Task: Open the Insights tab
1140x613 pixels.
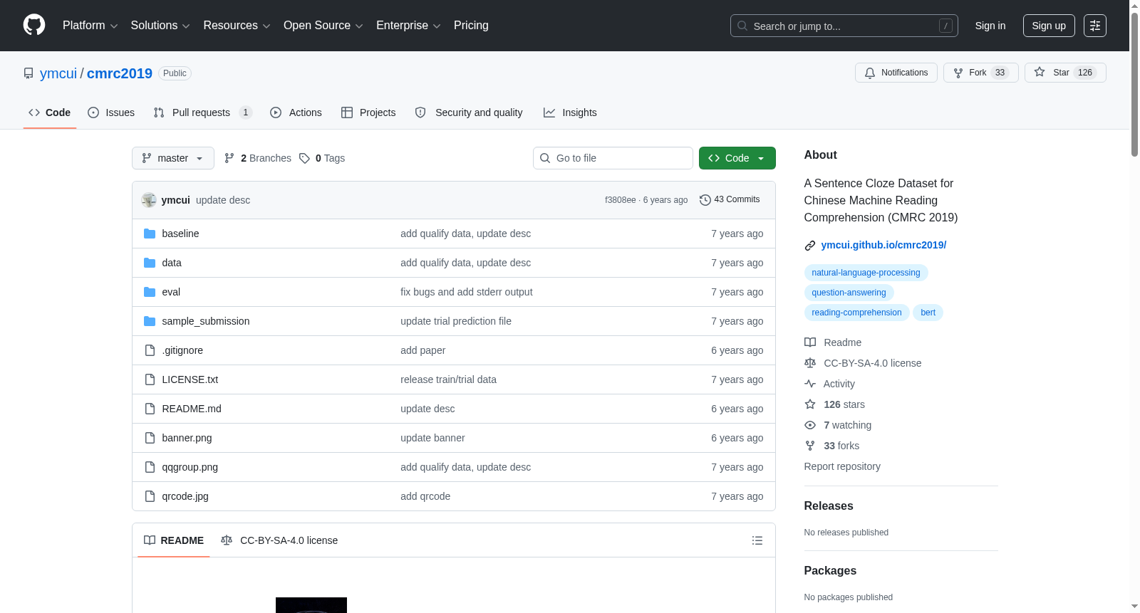Action: coord(570,112)
